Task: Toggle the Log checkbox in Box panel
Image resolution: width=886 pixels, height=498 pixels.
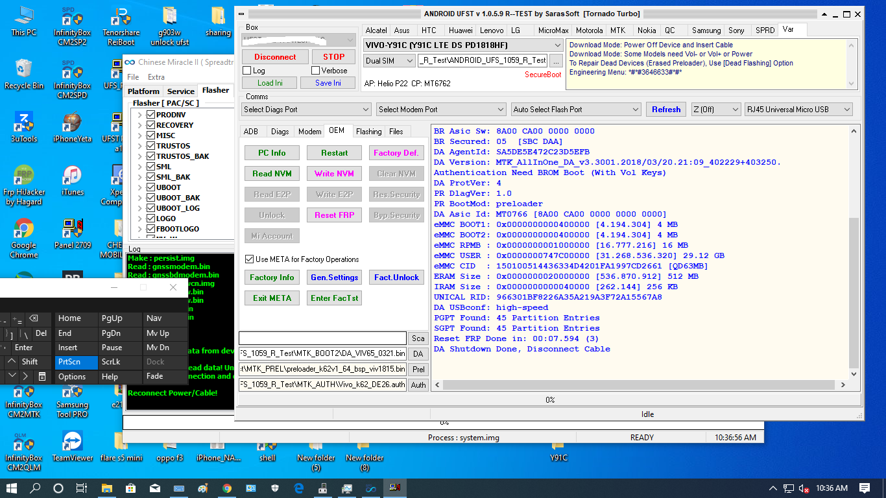Action: tap(246, 71)
